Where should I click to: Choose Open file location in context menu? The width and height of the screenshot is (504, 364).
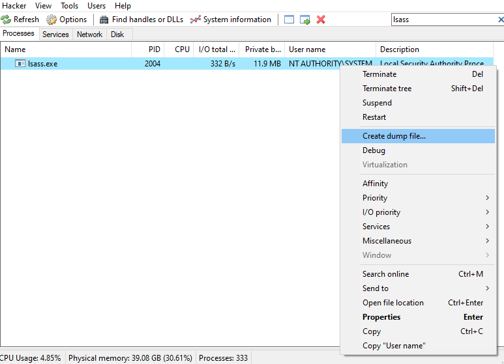pos(393,303)
